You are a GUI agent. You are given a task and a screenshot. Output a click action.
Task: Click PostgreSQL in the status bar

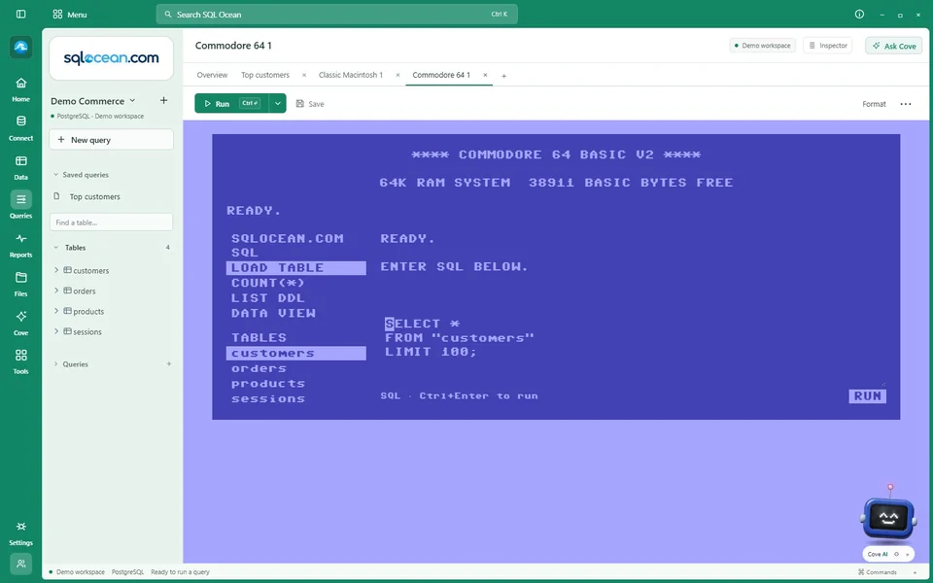pyautogui.click(x=128, y=572)
